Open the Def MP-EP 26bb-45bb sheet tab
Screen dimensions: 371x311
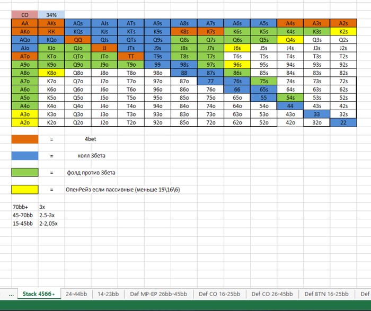(x=158, y=294)
